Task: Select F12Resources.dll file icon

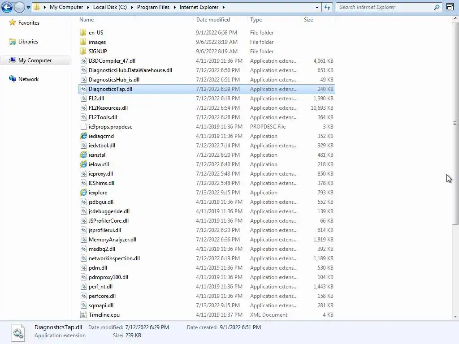Action: (x=83, y=107)
